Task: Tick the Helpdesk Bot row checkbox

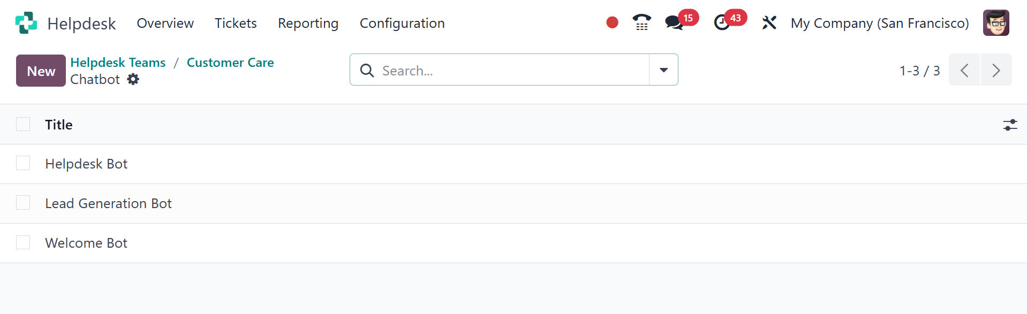Action: (x=23, y=163)
